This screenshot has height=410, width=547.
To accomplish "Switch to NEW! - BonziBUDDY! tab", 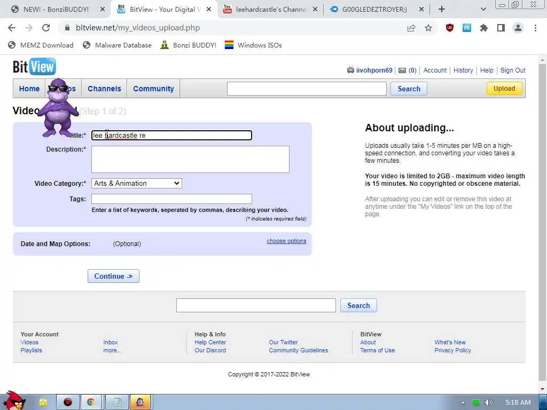I will 56,10.
